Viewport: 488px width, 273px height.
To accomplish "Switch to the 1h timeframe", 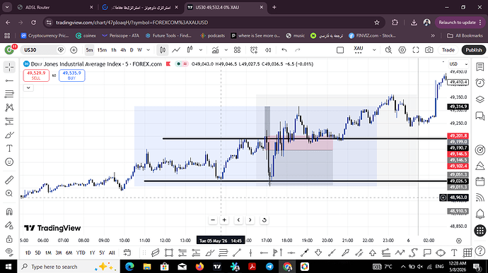I will (114, 50).
